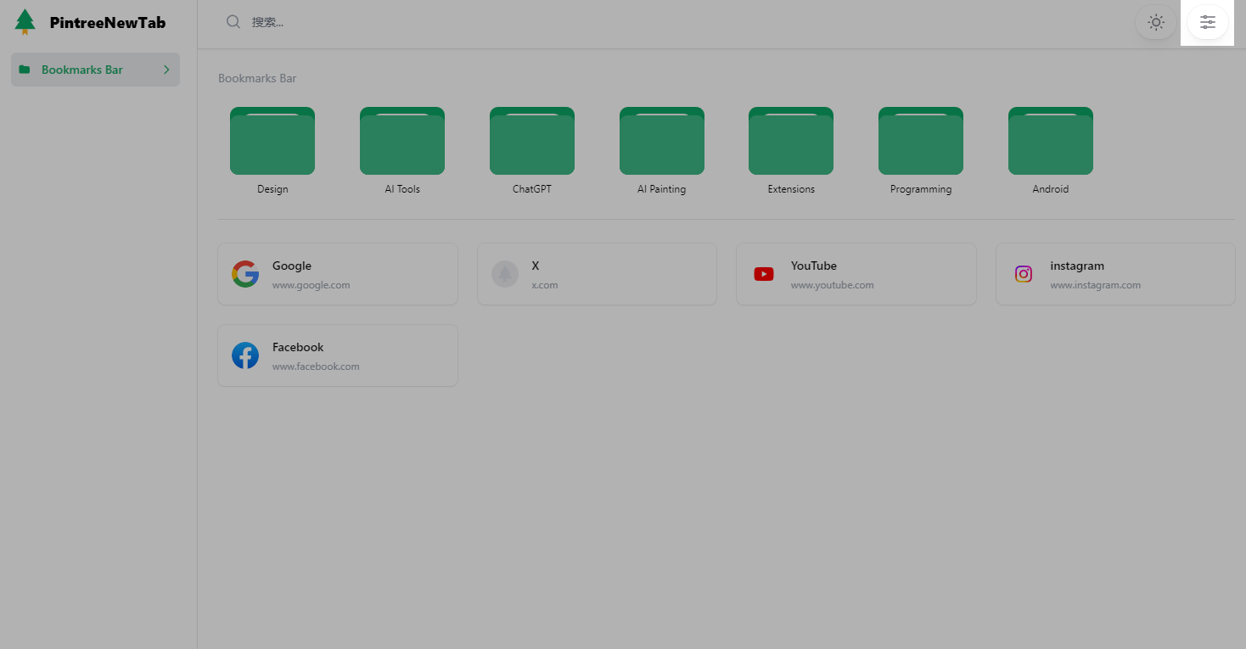Open the X bookmark card
The image size is (1246, 649).
pyautogui.click(x=597, y=274)
